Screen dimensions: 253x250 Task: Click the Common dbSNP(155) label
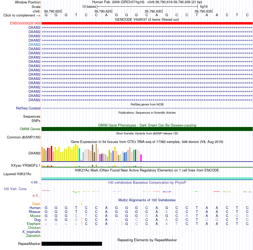tap(23, 137)
